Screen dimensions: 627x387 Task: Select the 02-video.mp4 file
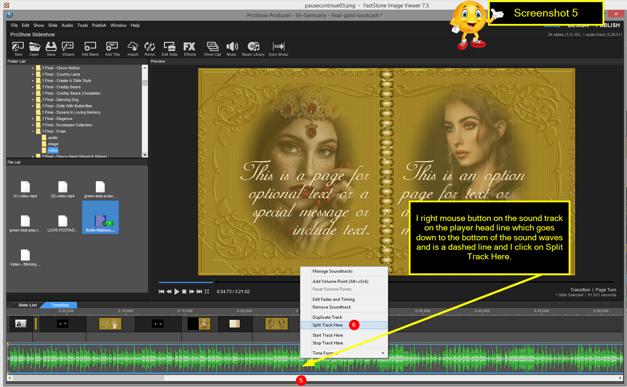pyautogui.click(x=63, y=190)
